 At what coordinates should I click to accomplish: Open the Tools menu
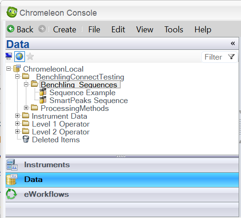pos(174,30)
